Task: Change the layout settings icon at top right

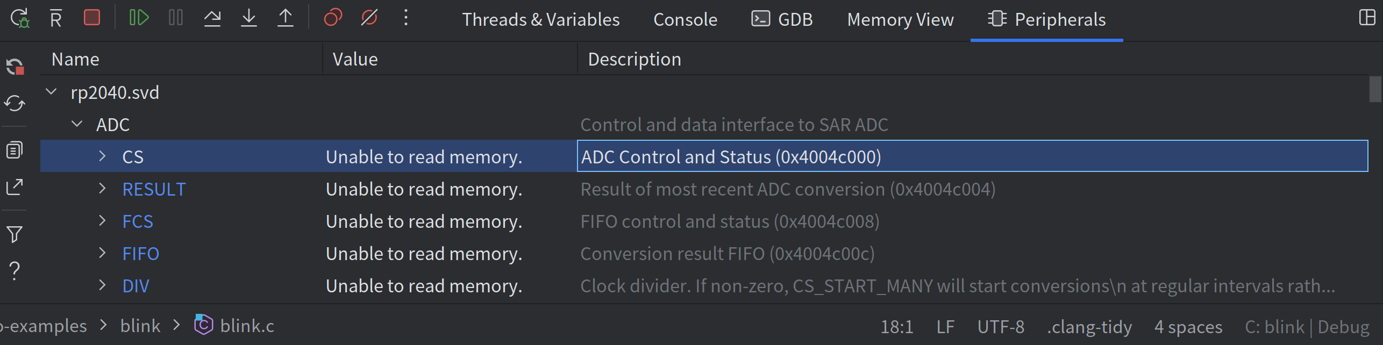Action: tap(1367, 18)
